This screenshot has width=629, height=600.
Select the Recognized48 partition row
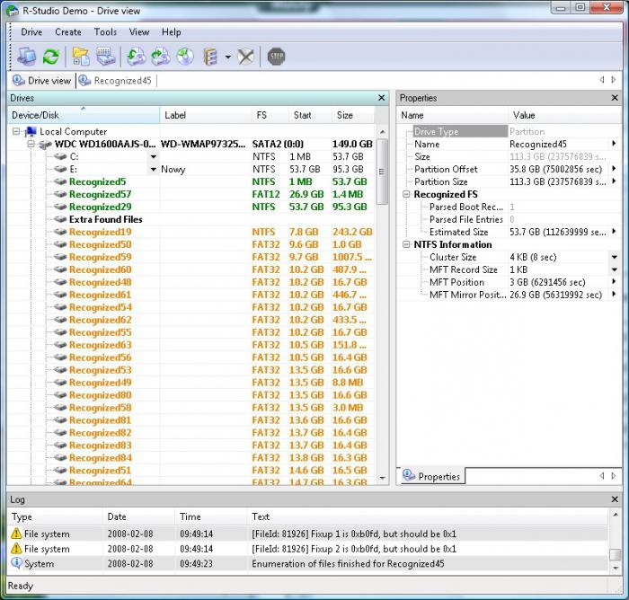[x=190, y=282]
